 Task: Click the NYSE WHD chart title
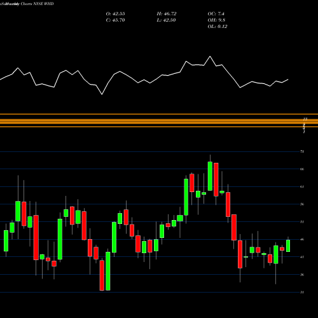(27, 4)
